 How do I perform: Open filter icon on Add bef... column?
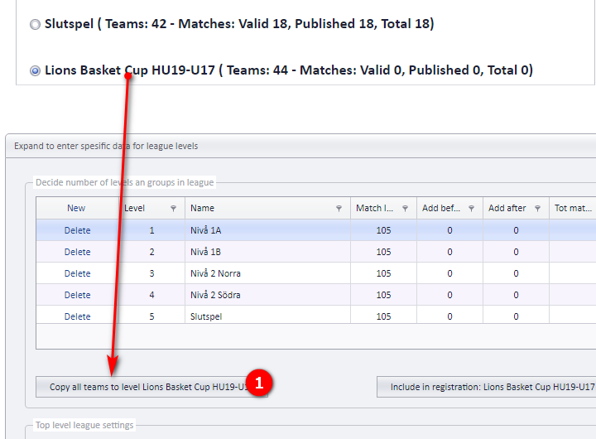pyautogui.click(x=471, y=209)
